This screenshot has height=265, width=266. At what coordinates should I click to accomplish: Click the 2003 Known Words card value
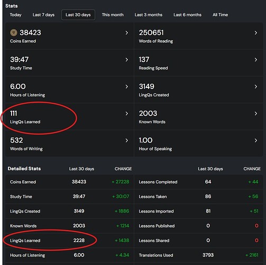point(148,113)
